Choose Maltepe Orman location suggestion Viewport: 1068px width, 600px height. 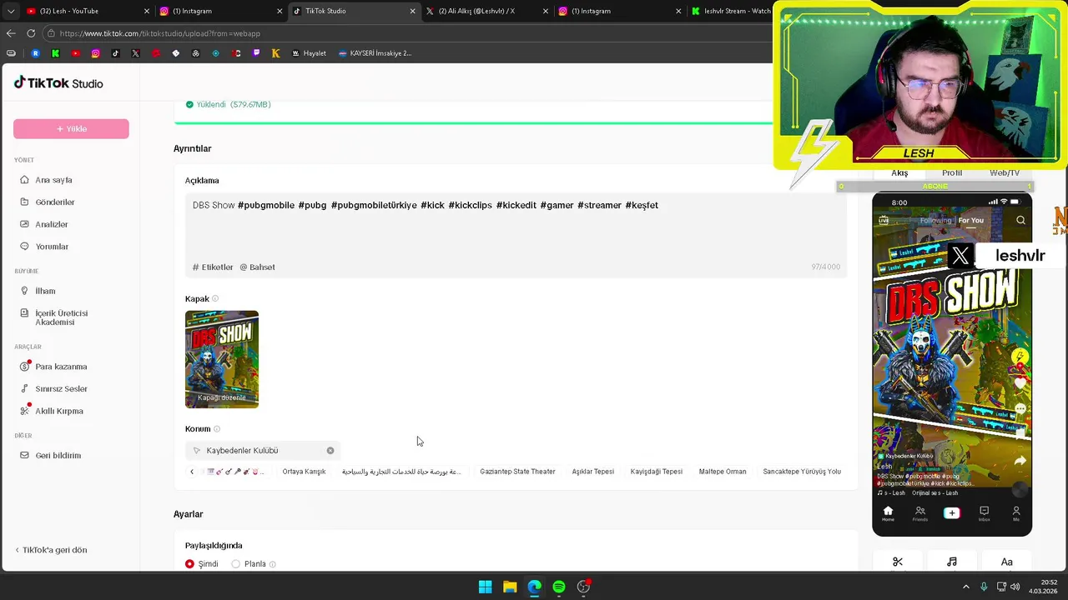(x=723, y=472)
